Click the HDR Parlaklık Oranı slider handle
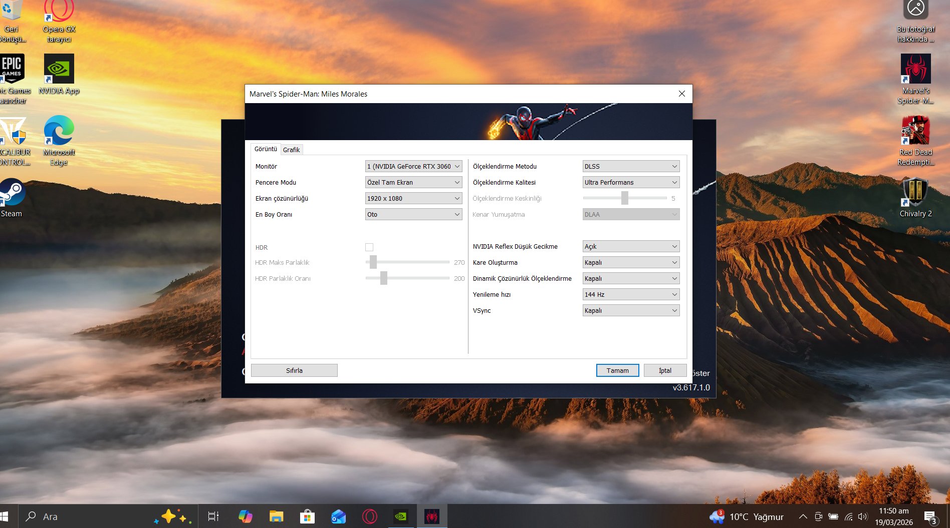 [x=383, y=278]
